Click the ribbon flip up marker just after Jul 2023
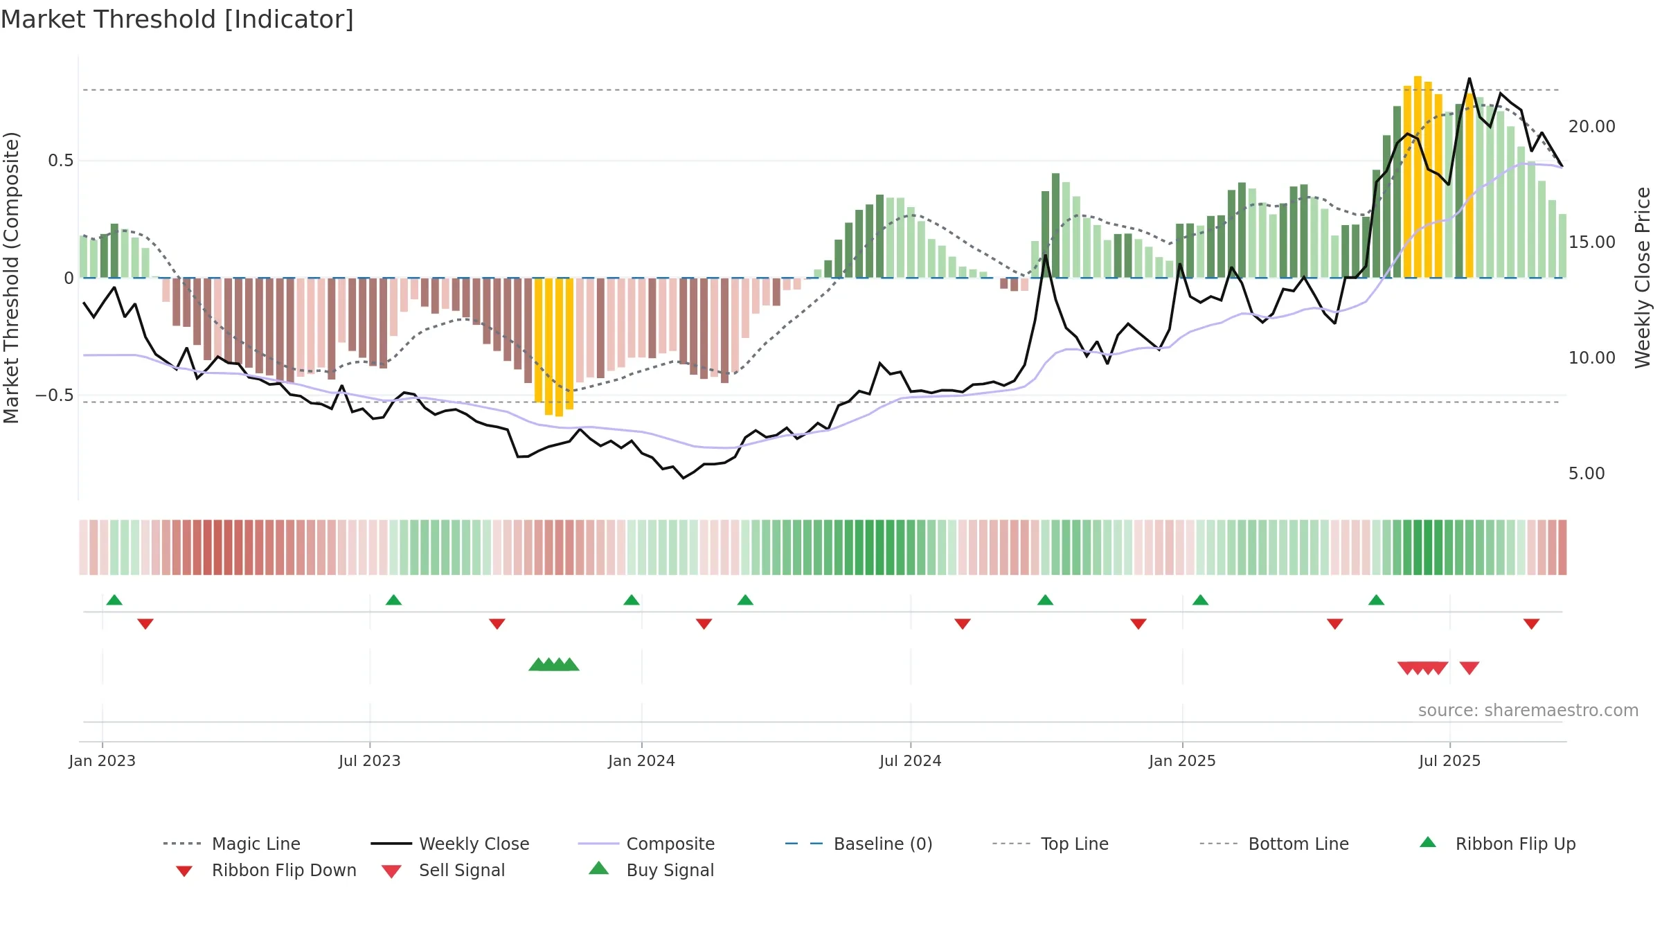 tap(393, 600)
